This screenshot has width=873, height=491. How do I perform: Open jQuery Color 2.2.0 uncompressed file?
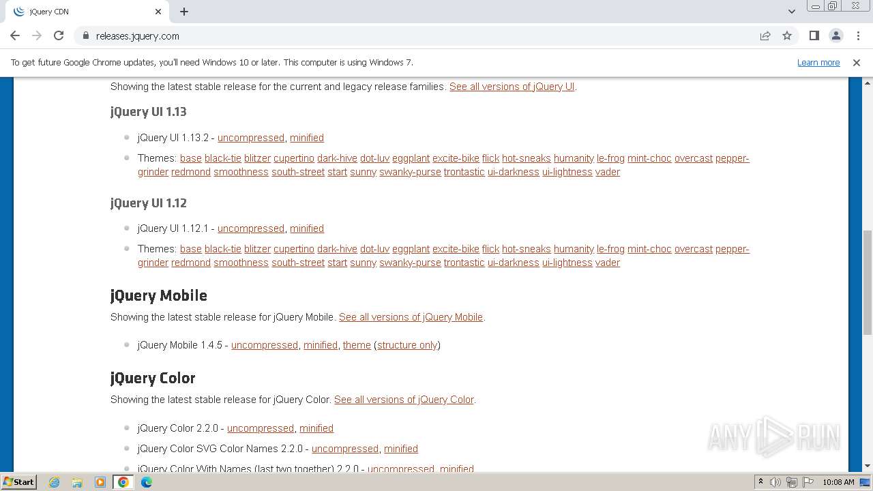click(261, 428)
